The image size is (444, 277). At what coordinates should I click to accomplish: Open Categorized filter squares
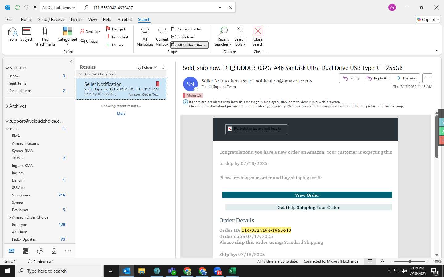point(67,36)
